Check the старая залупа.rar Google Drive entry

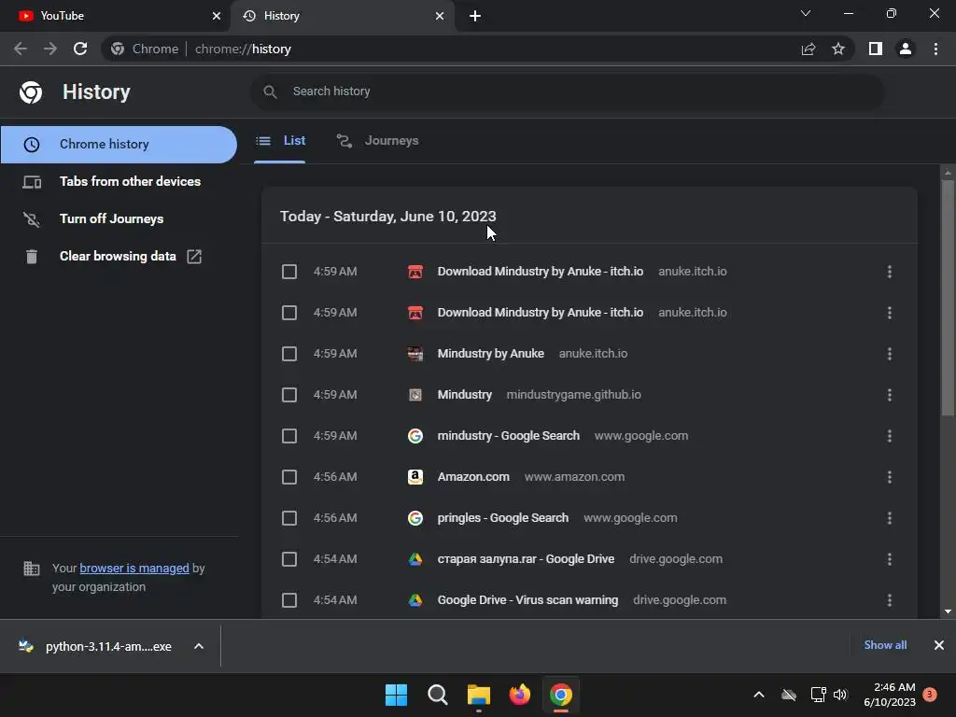point(289,559)
